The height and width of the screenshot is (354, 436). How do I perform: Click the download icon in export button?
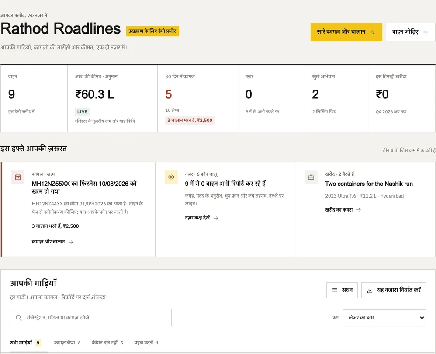[370, 290]
